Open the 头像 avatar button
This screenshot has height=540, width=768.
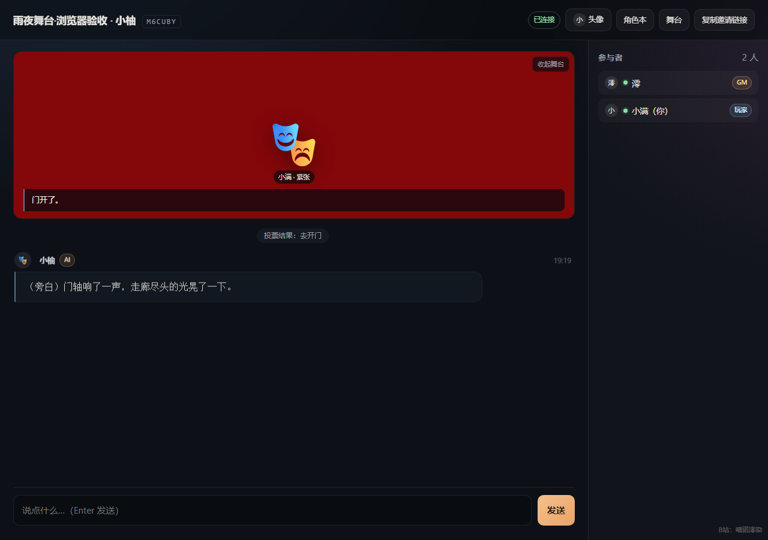click(x=588, y=20)
